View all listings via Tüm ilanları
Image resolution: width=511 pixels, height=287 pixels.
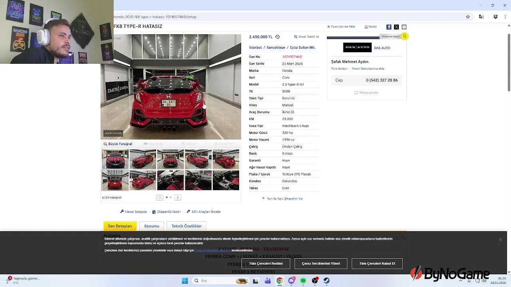tap(339, 69)
